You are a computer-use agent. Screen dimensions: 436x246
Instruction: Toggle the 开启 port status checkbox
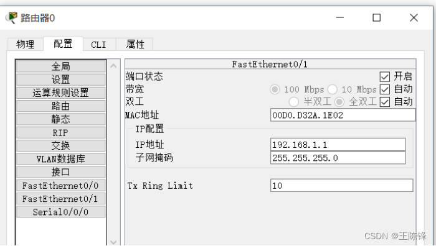(384, 76)
